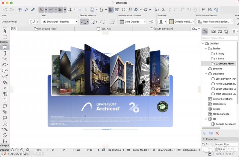The width and height of the screenshot is (239, 157).
Task: Click the Split scissors icon
Action: coord(157,10)
